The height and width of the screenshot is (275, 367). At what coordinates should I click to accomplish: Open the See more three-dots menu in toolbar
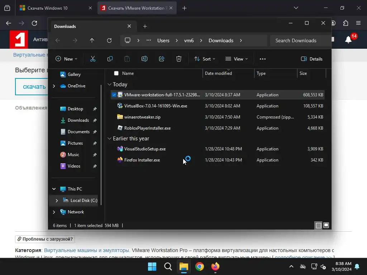pos(263,59)
